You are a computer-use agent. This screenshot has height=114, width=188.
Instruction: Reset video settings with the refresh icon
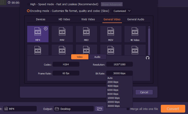148,58
